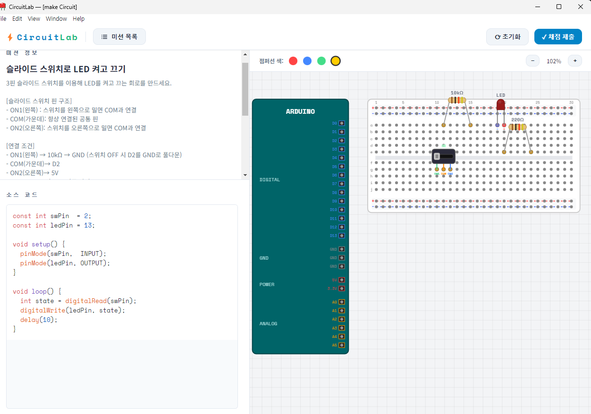The height and width of the screenshot is (414, 591).
Task: Click the 'digitalWrite(ledPin, state);' code line
Action: [x=73, y=310]
